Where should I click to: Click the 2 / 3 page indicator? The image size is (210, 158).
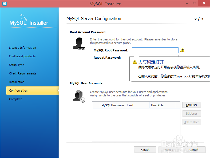point(199,19)
